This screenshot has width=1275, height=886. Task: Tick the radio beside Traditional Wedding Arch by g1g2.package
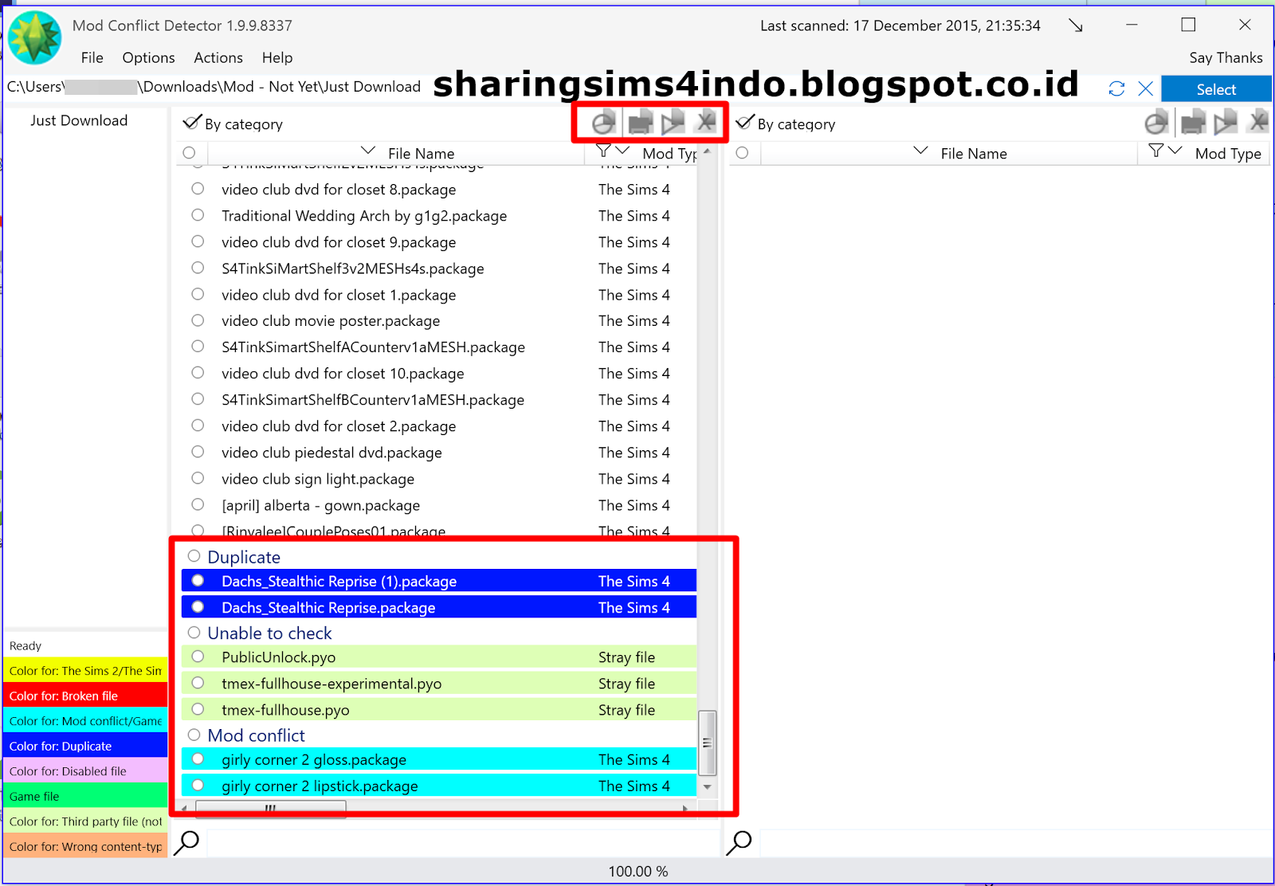198,215
